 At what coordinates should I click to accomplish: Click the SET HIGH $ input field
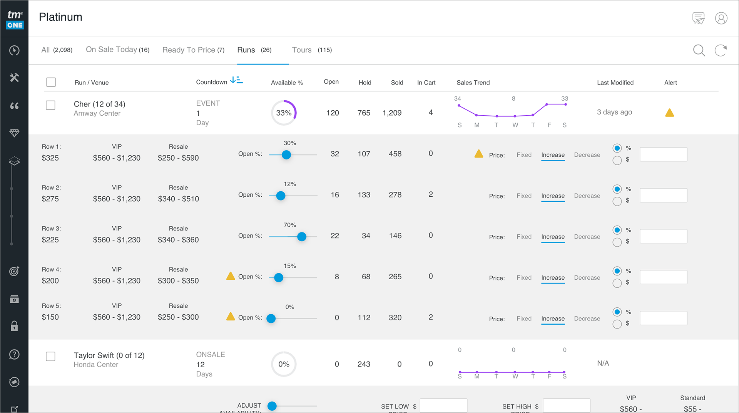[566, 406]
